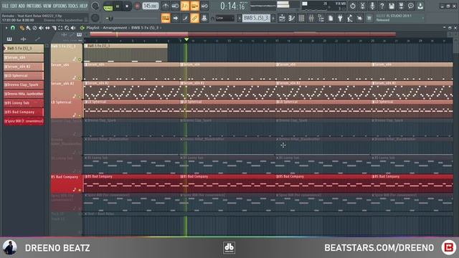Click the audio editor scissors icon

(362, 6)
